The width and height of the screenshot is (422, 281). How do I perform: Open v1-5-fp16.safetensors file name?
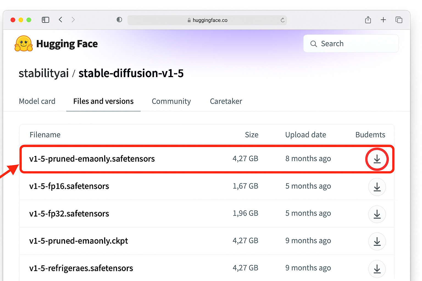click(69, 186)
